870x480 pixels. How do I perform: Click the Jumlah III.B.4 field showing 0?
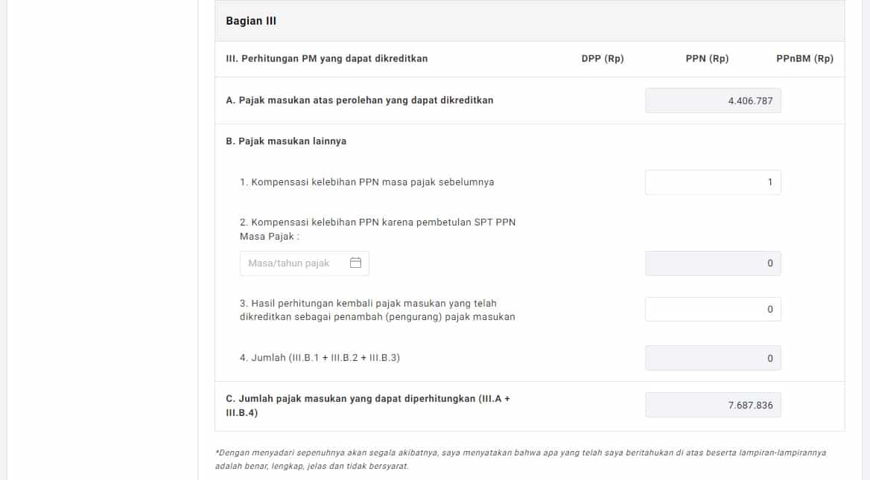[x=713, y=358]
